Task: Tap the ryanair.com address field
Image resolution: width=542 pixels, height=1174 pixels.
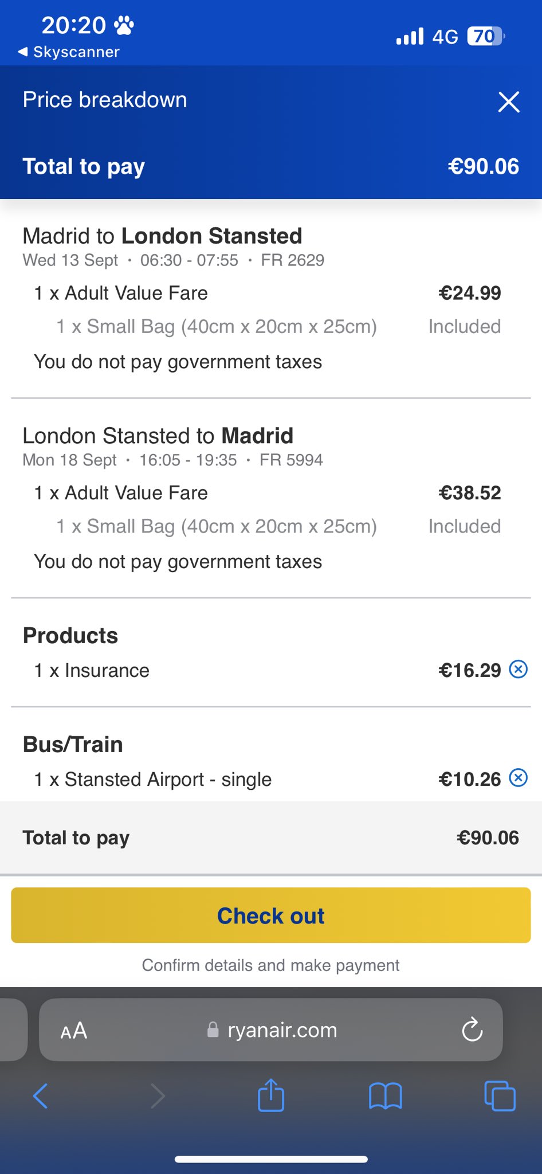Action: 282,1030
